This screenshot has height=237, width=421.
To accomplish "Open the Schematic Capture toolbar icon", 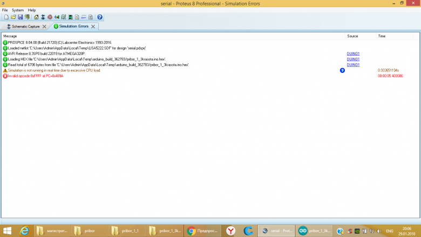I will pos(43,17).
